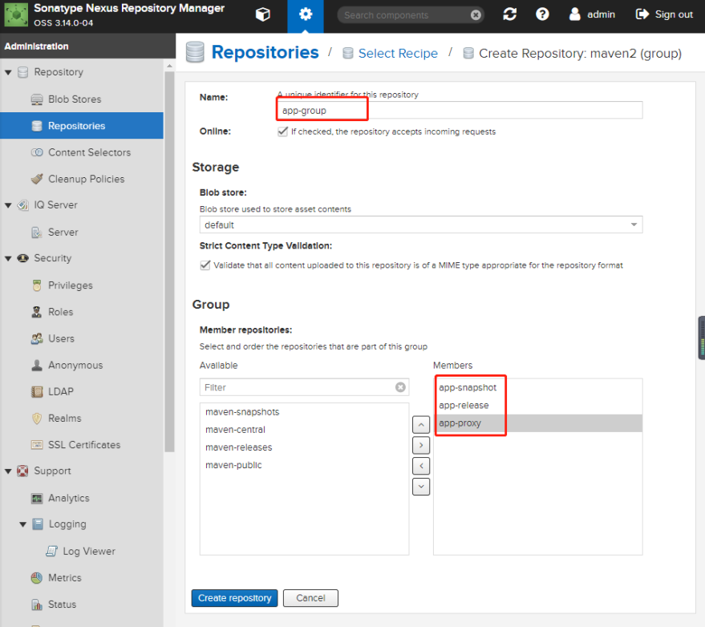Image resolution: width=705 pixels, height=627 pixels.
Task: Uncheck Strict Content Type Validation checkbox
Action: [x=205, y=265]
